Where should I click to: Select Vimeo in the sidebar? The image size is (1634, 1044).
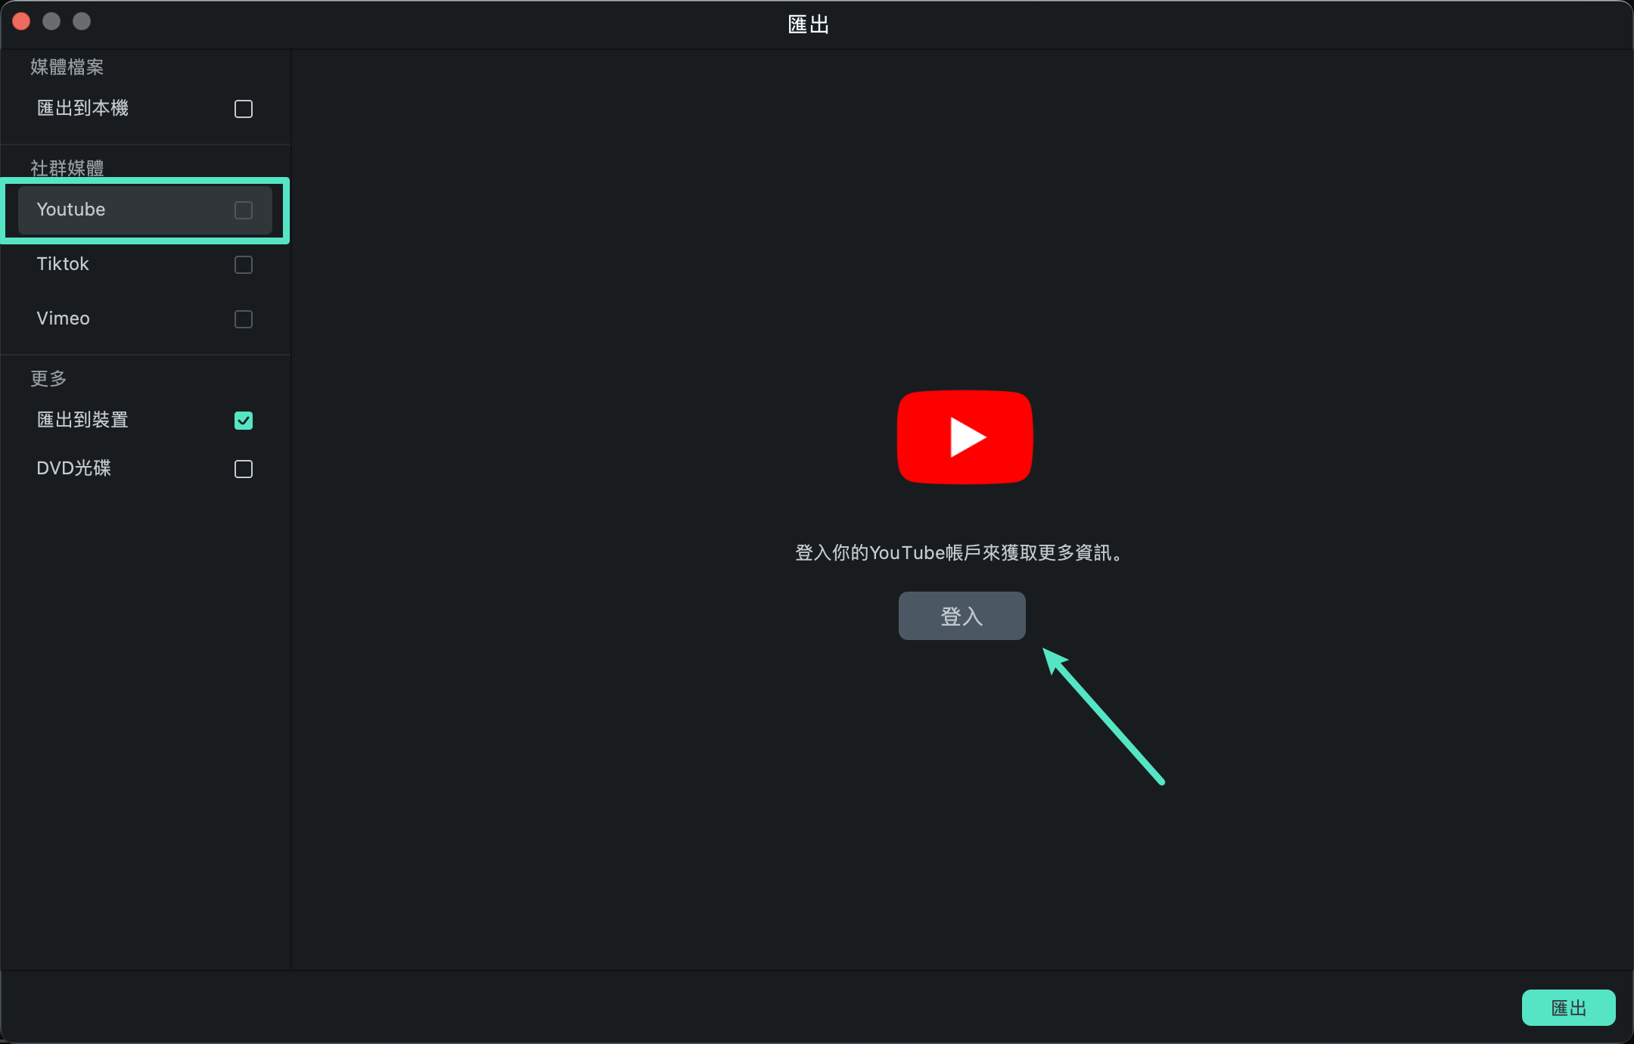pos(144,319)
